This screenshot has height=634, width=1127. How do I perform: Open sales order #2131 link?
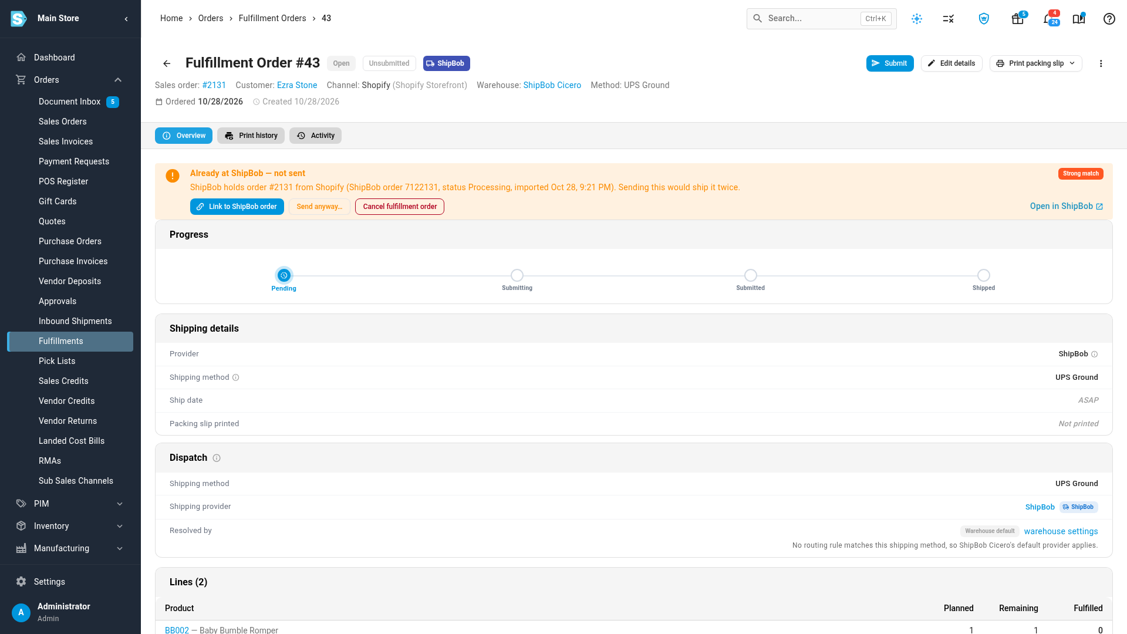pyautogui.click(x=214, y=85)
